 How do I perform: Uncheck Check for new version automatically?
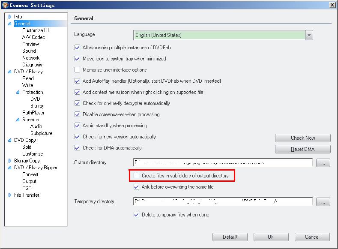click(x=77, y=136)
